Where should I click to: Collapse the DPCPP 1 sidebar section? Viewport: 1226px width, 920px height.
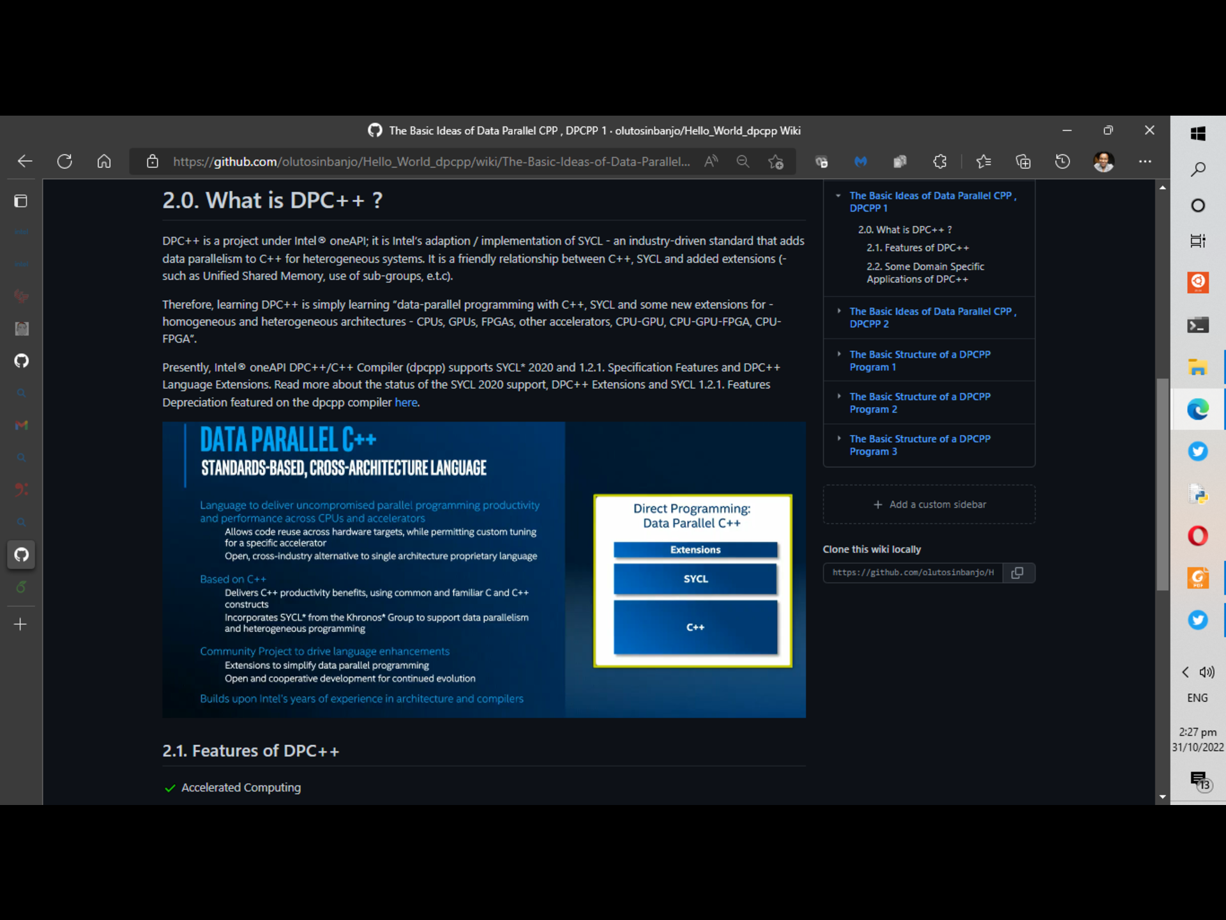click(838, 196)
